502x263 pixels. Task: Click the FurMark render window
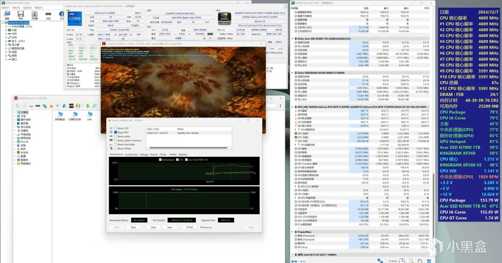pyautogui.click(x=183, y=88)
